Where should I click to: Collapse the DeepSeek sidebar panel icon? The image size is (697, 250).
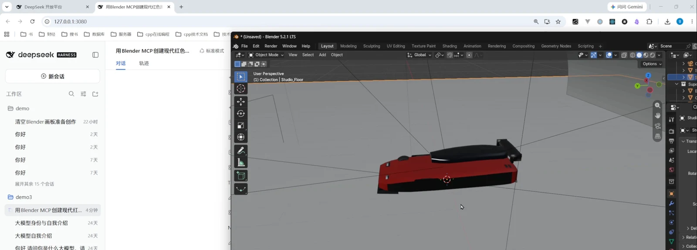(x=95, y=55)
